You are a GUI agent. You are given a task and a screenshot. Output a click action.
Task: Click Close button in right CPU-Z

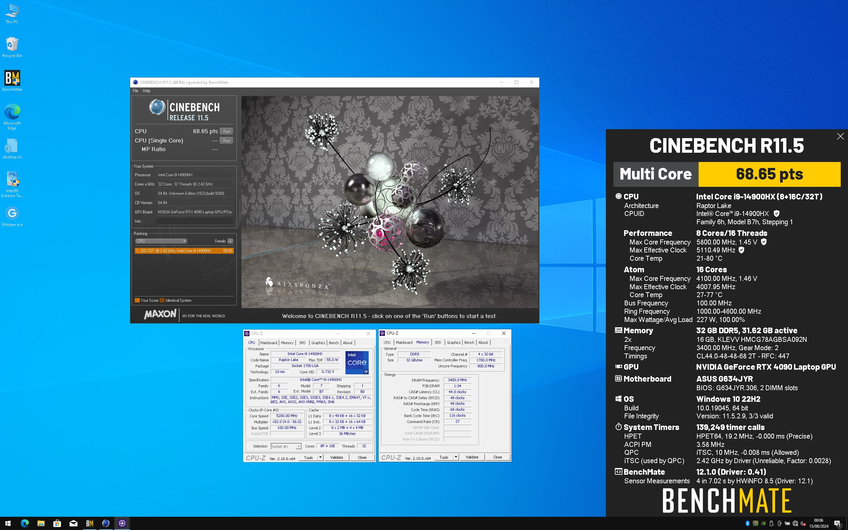(498, 457)
